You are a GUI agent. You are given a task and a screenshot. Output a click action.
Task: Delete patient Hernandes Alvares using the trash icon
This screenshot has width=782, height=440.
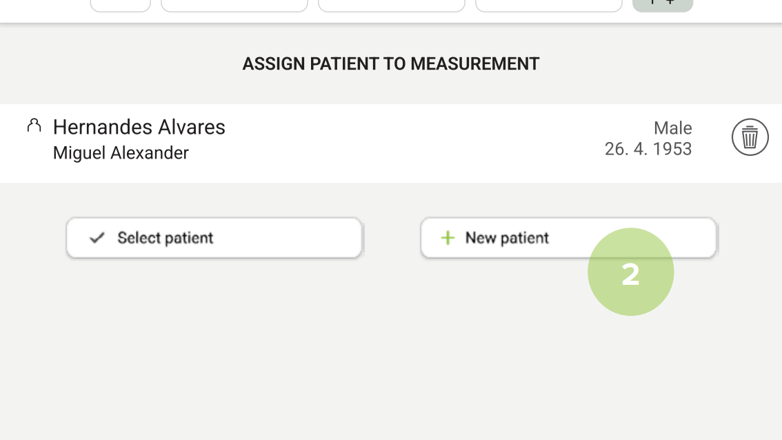pyautogui.click(x=750, y=137)
